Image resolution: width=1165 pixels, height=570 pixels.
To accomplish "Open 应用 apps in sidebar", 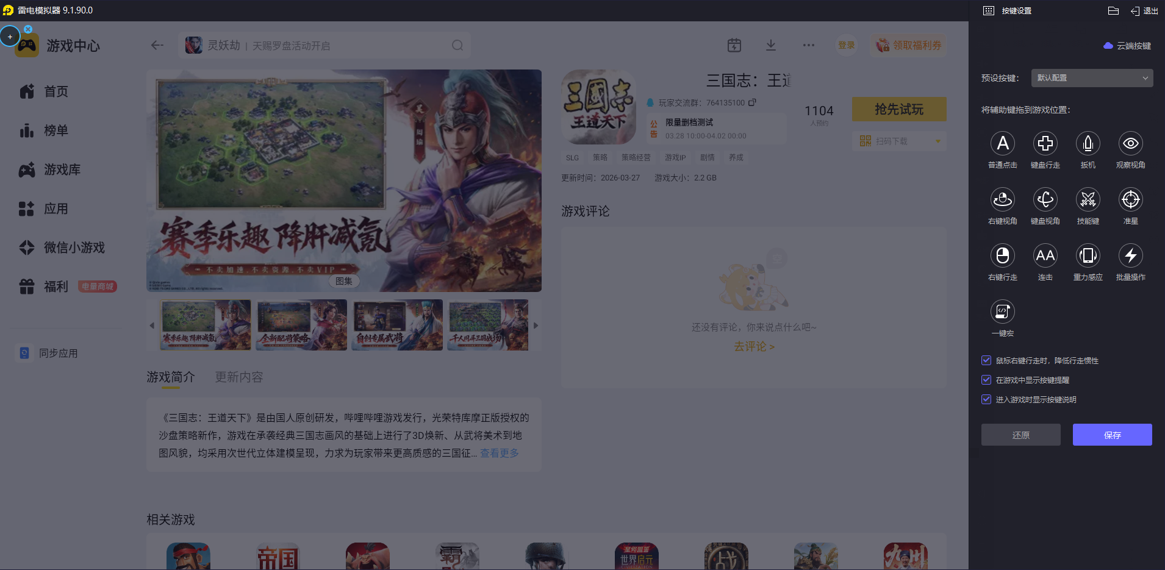I will point(44,208).
